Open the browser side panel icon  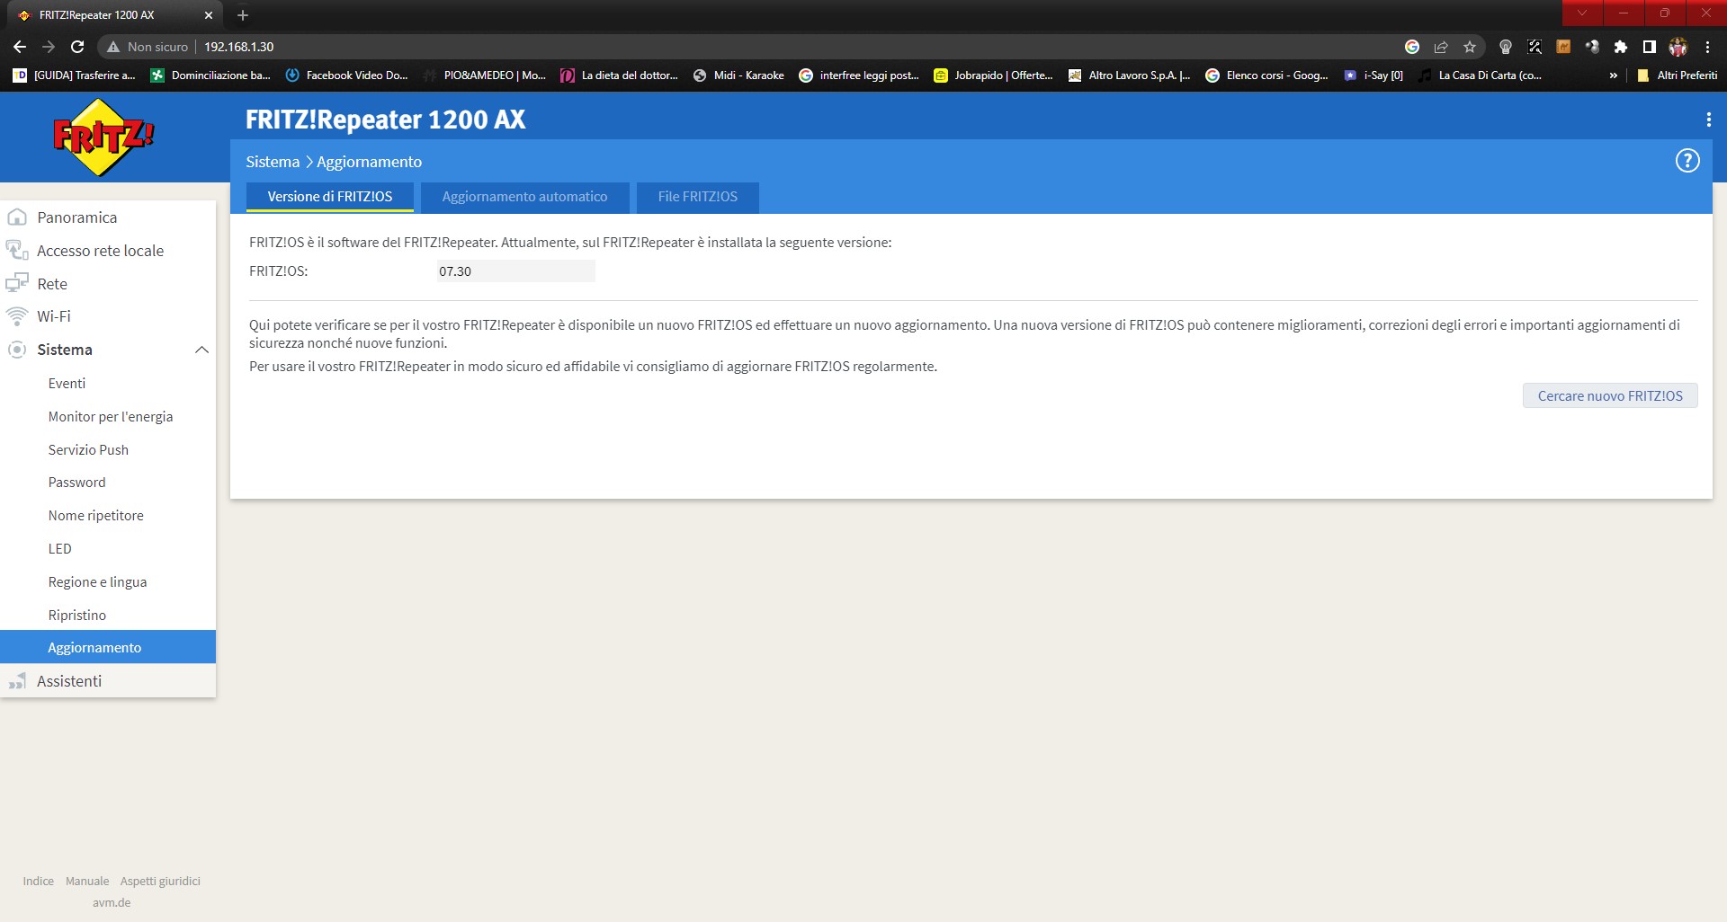point(1650,47)
